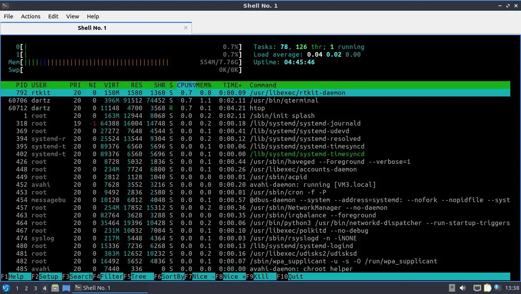Open the file manager taskbar launcher
This screenshot has height=294, width=521.
pos(55,288)
